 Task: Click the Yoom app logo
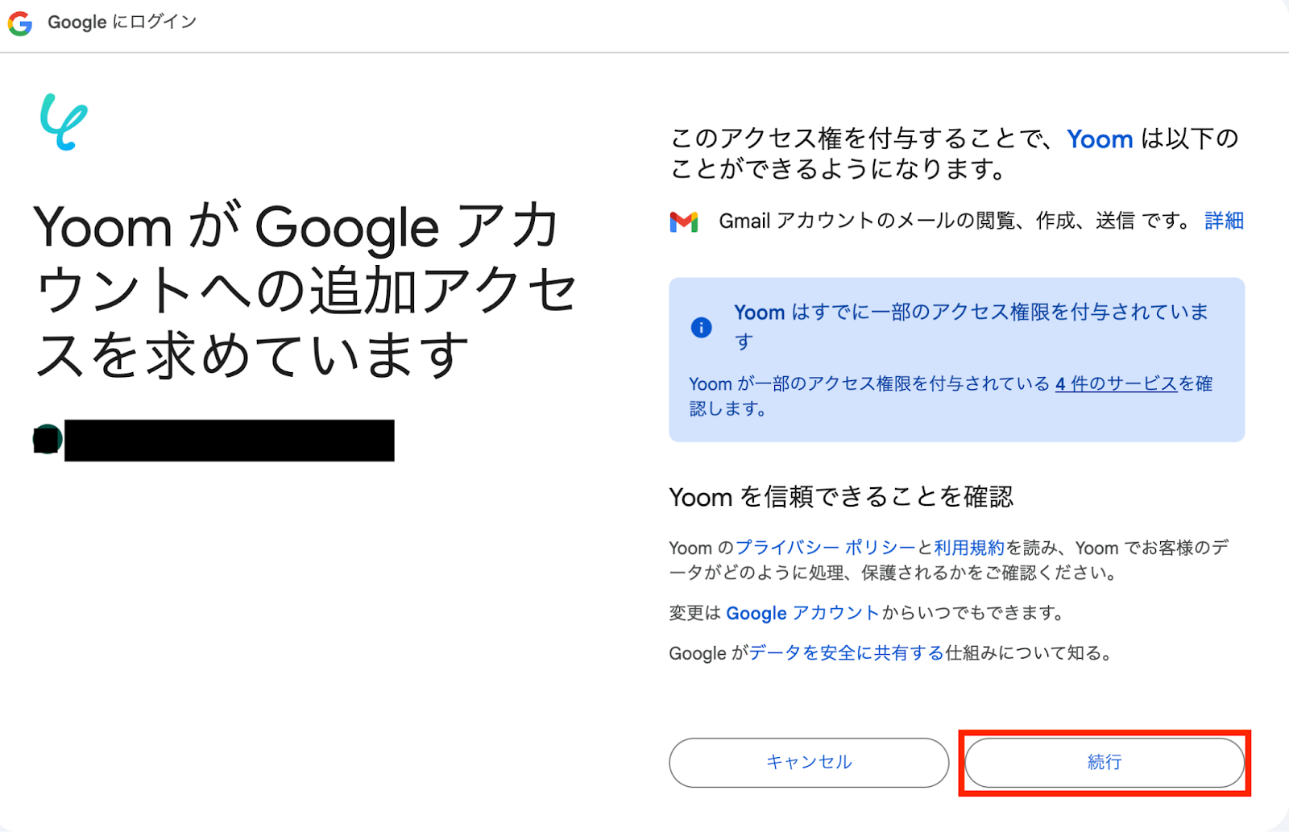[64, 122]
